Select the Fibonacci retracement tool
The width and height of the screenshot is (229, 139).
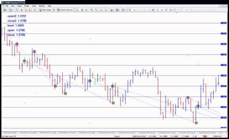(158, 10)
